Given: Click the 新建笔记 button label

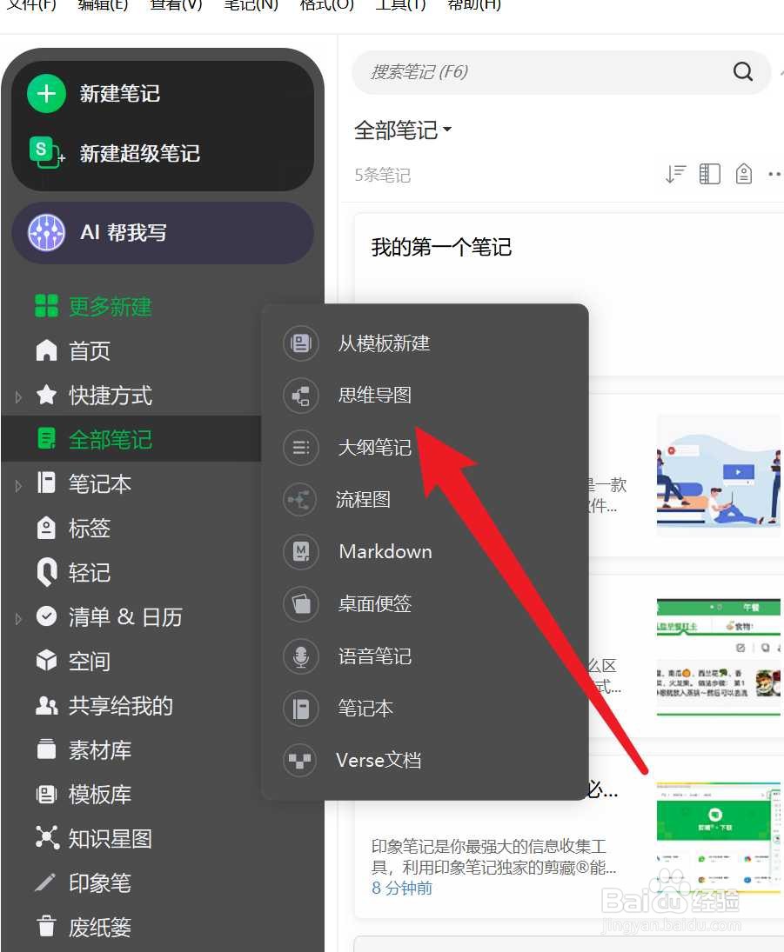Looking at the screenshot, I should [x=120, y=94].
